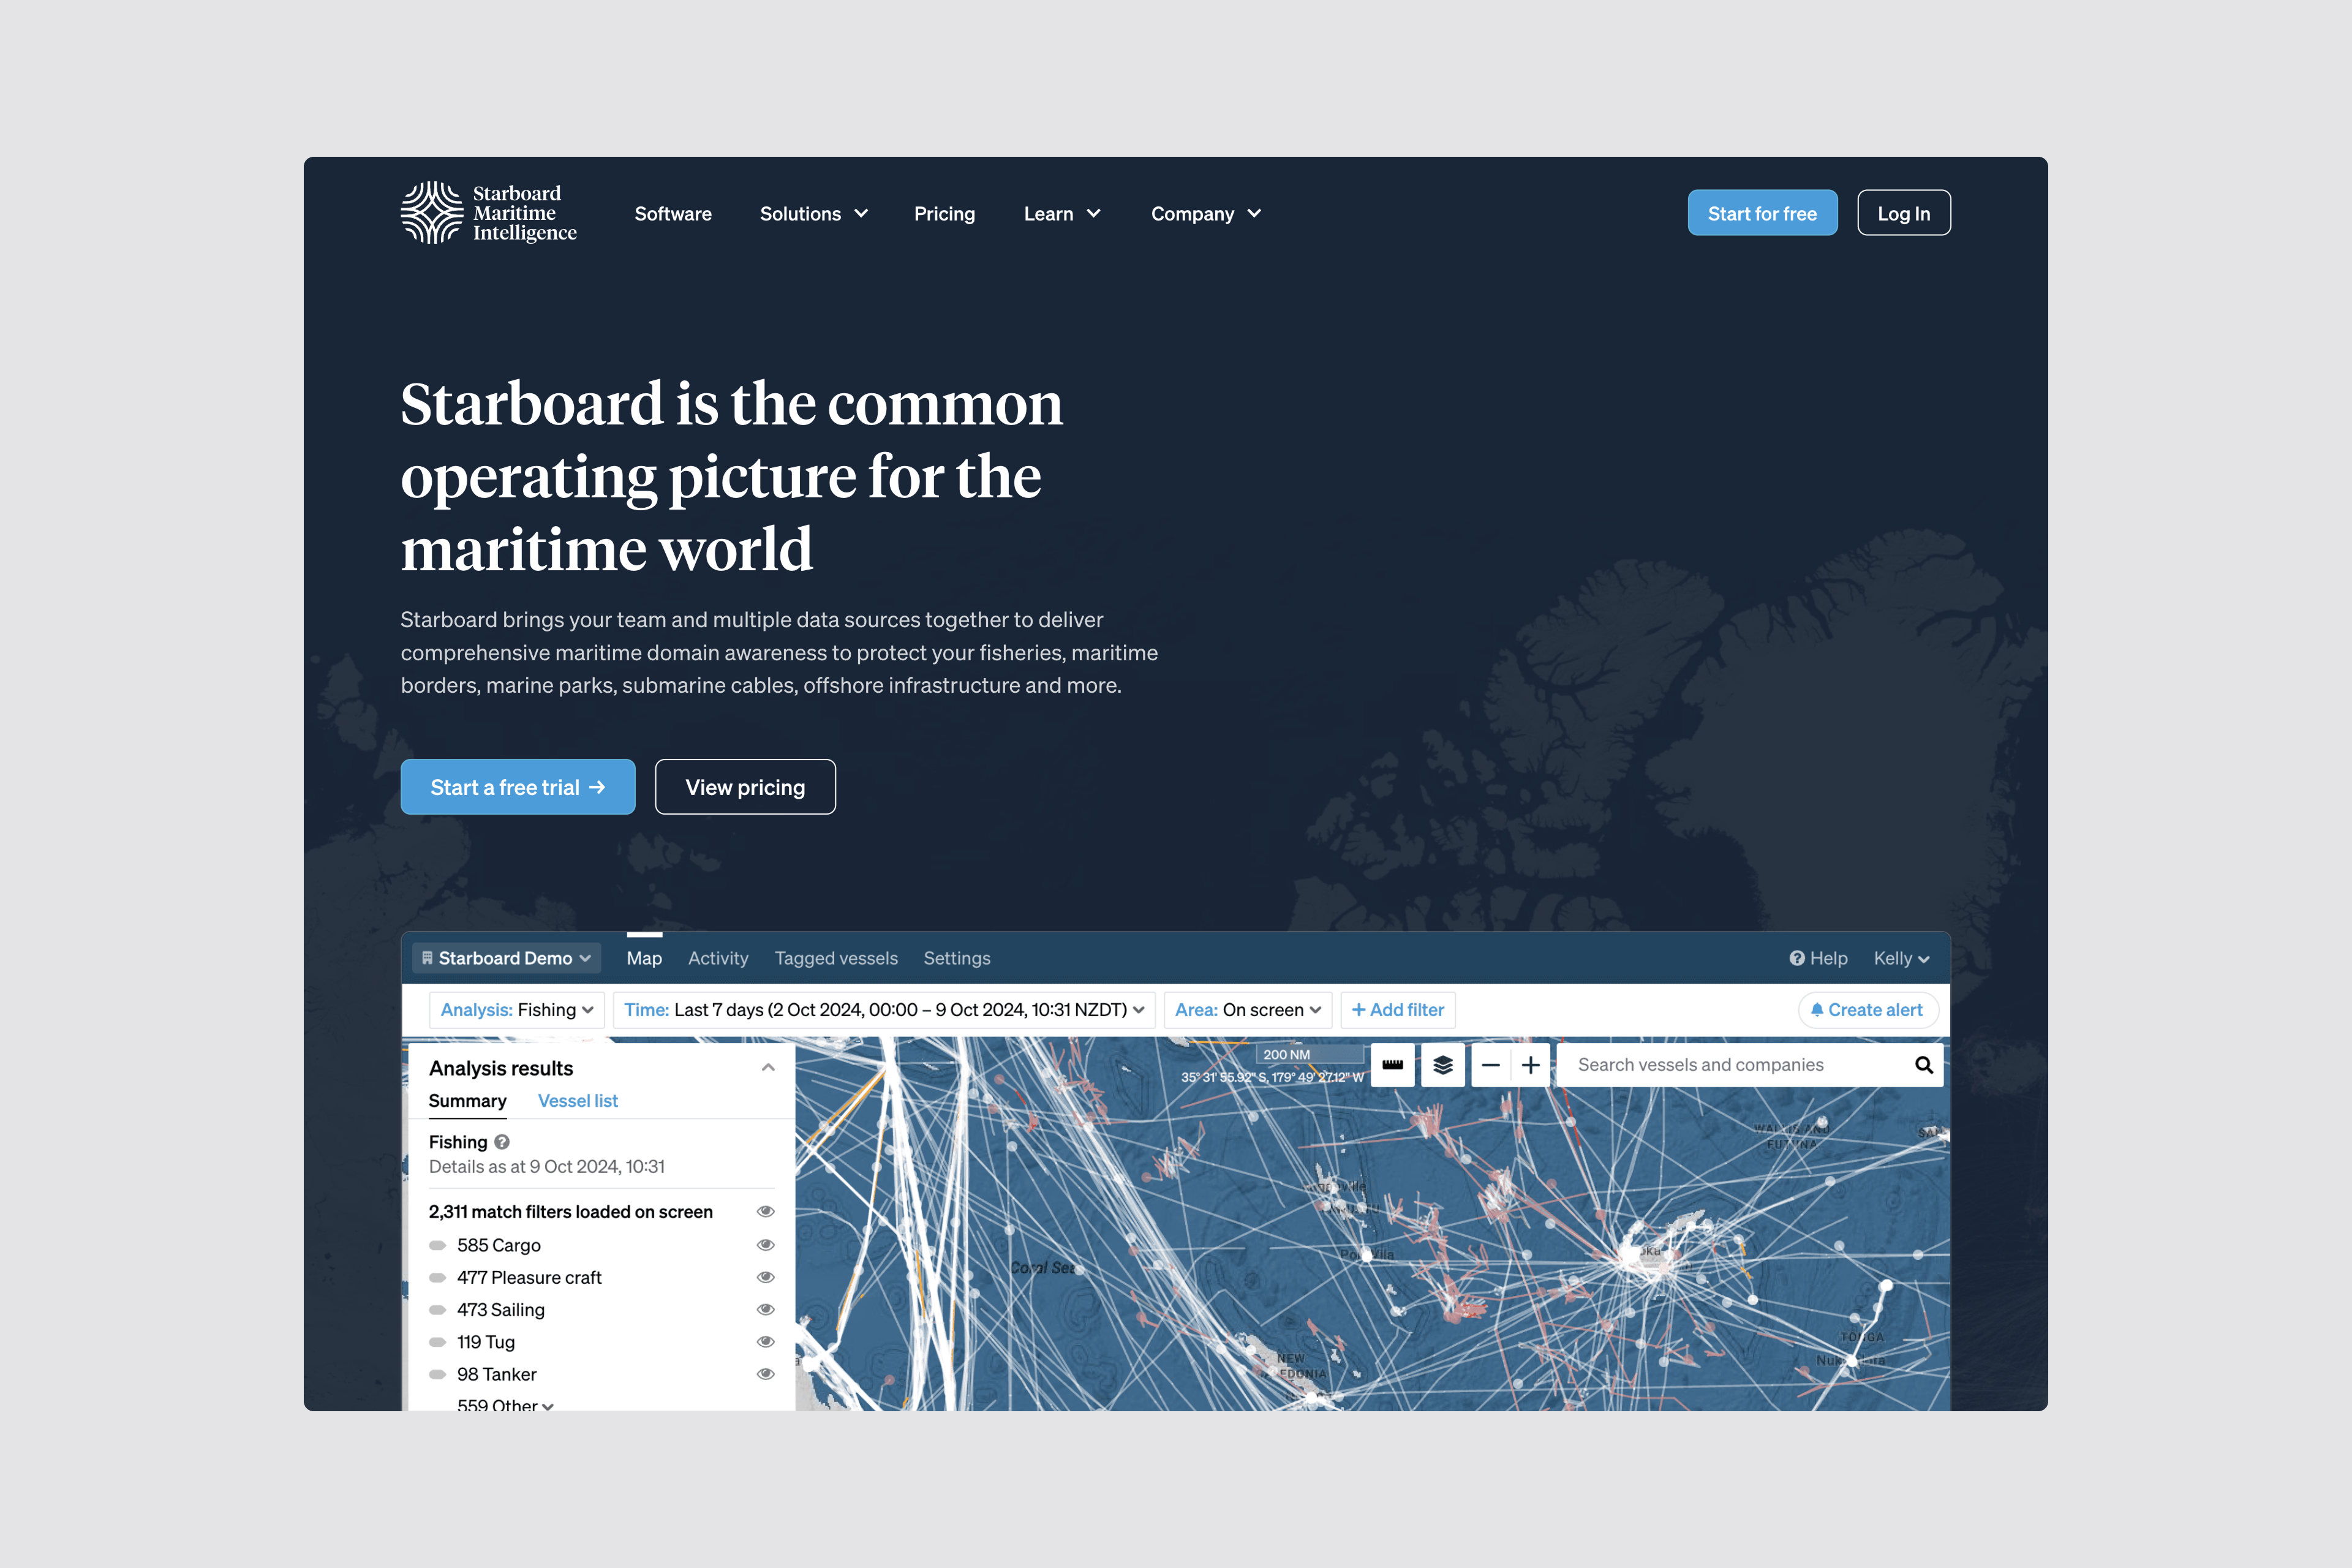
Task: Open the map layers selector
Action: [1442, 1065]
